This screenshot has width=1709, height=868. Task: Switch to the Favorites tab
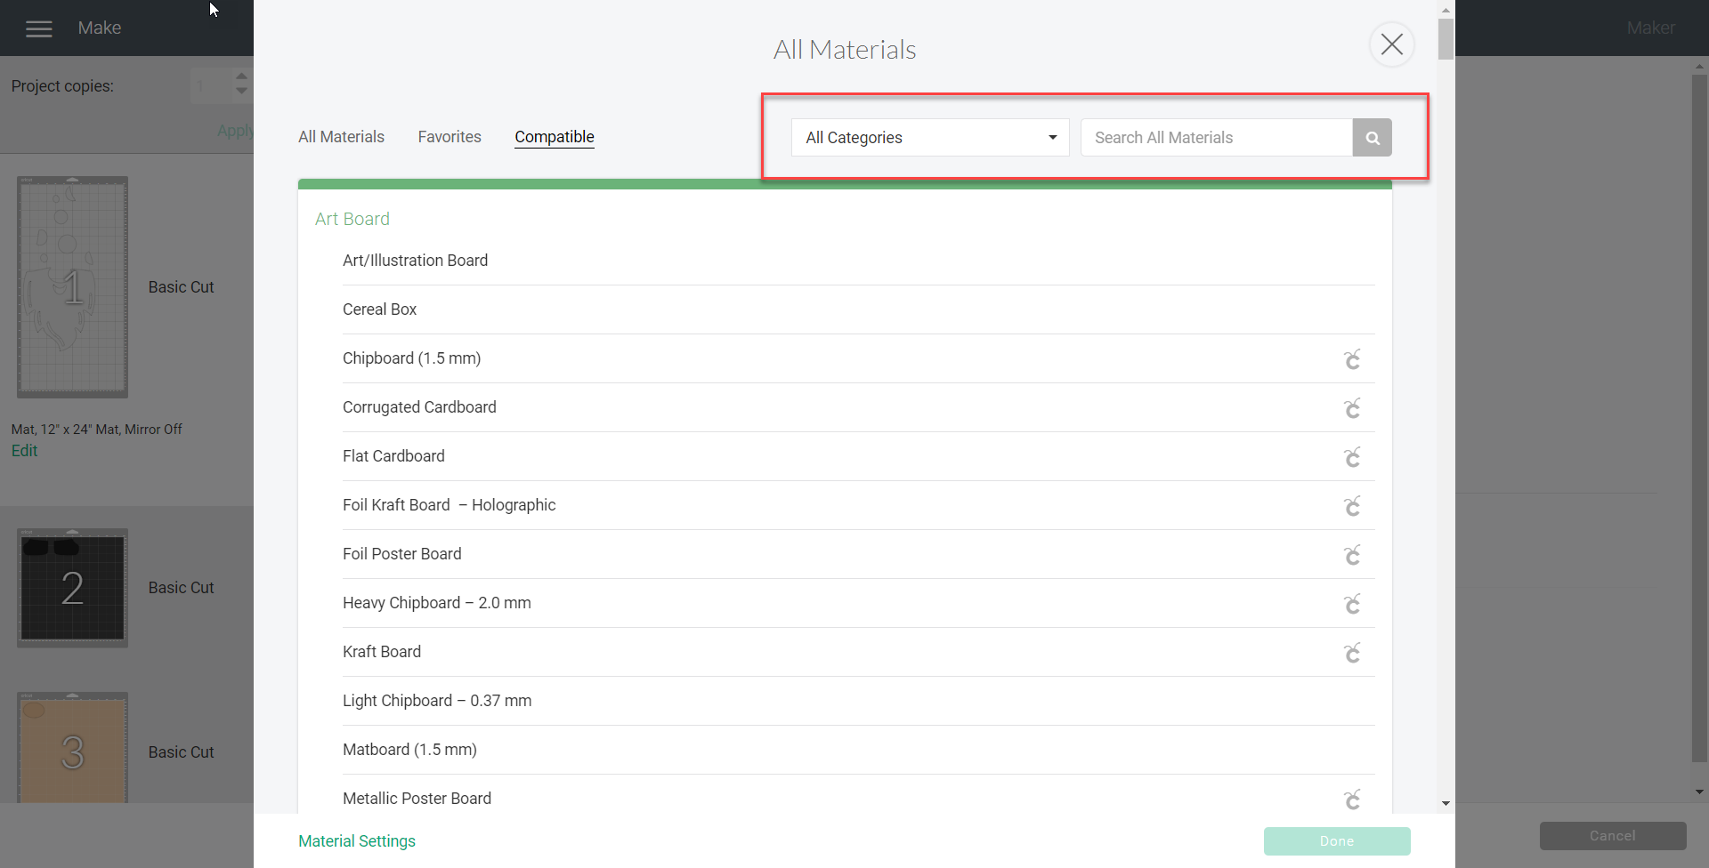point(450,137)
